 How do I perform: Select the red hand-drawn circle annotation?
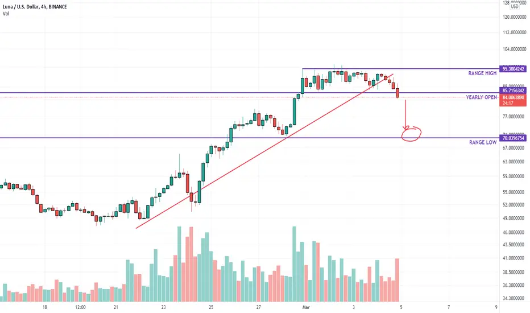[411, 134]
